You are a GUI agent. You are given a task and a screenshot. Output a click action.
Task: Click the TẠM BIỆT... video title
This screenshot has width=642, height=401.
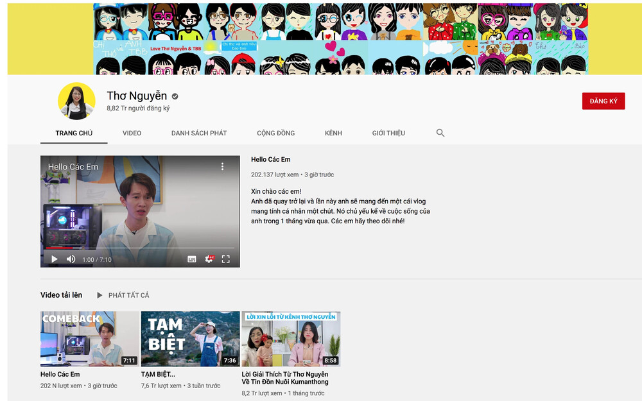click(158, 375)
